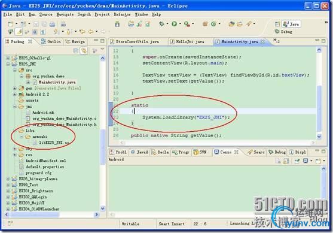Click the Debug bug toolbar icon

[162, 24]
